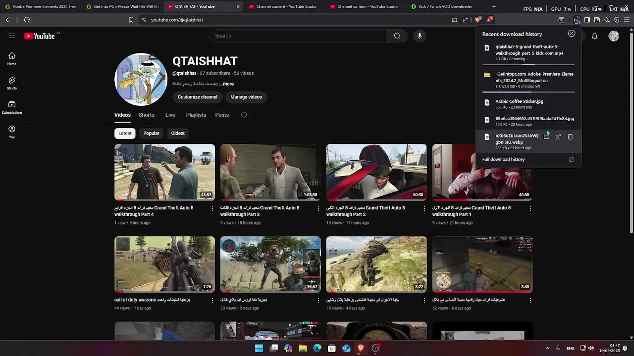Open Arabic Coffee Sticker.jpg download
The image size is (634, 356).
click(x=528, y=104)
